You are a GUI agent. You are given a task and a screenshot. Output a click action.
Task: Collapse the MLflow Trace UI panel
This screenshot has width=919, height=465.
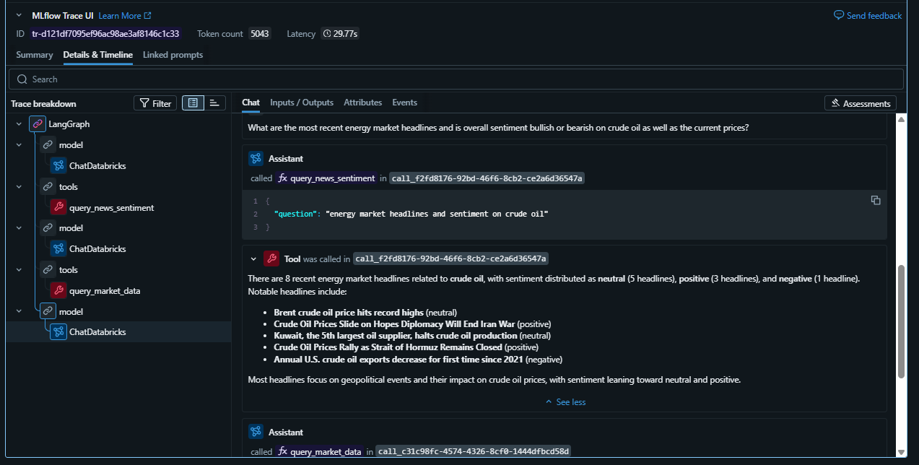[19, 15]
